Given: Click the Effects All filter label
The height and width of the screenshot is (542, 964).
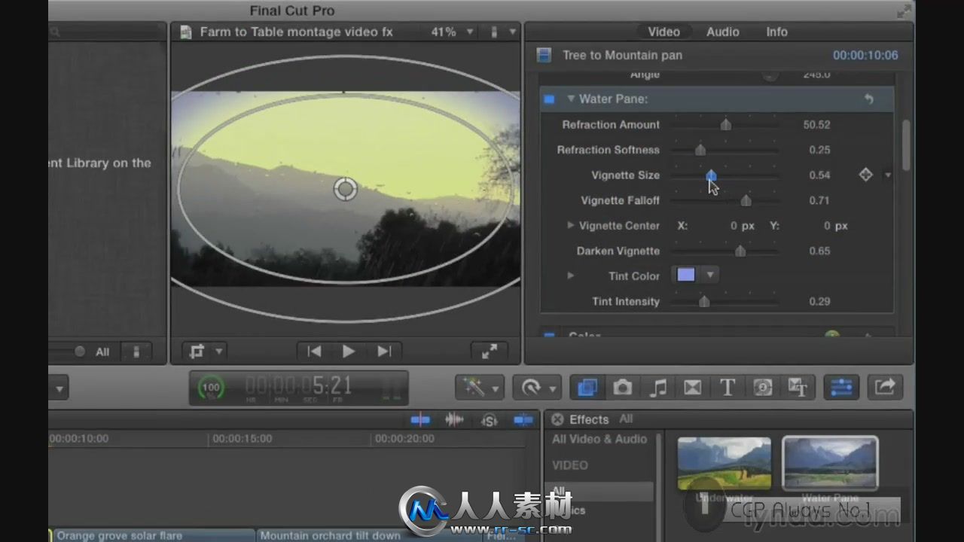Looking at the screenshot, I should click(x=626, y=419).
